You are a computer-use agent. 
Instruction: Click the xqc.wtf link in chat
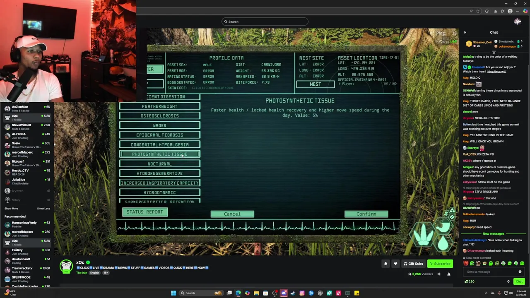[x=496, y=72]
